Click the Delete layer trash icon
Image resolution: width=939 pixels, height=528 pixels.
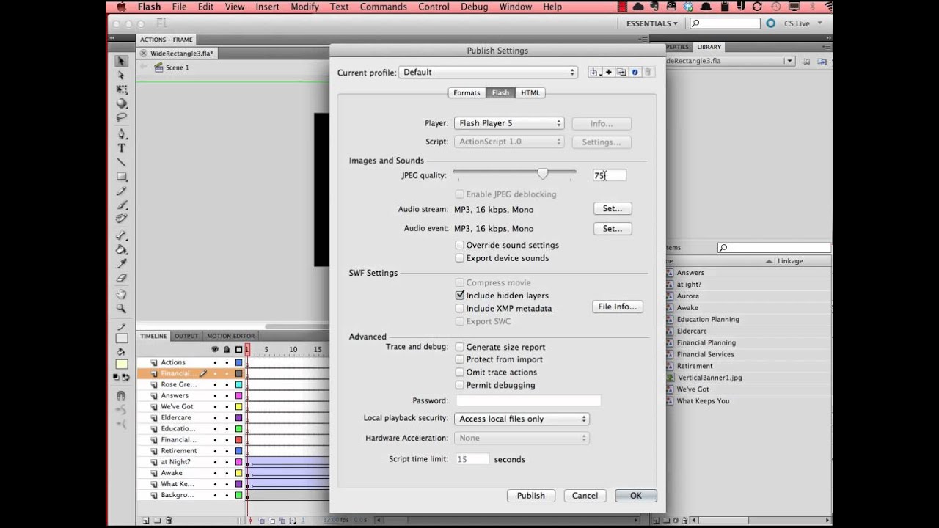169,520
